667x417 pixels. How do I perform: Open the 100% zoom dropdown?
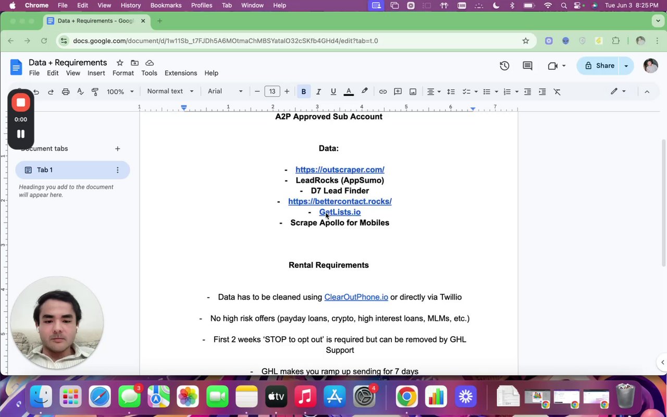click(120, 92)
